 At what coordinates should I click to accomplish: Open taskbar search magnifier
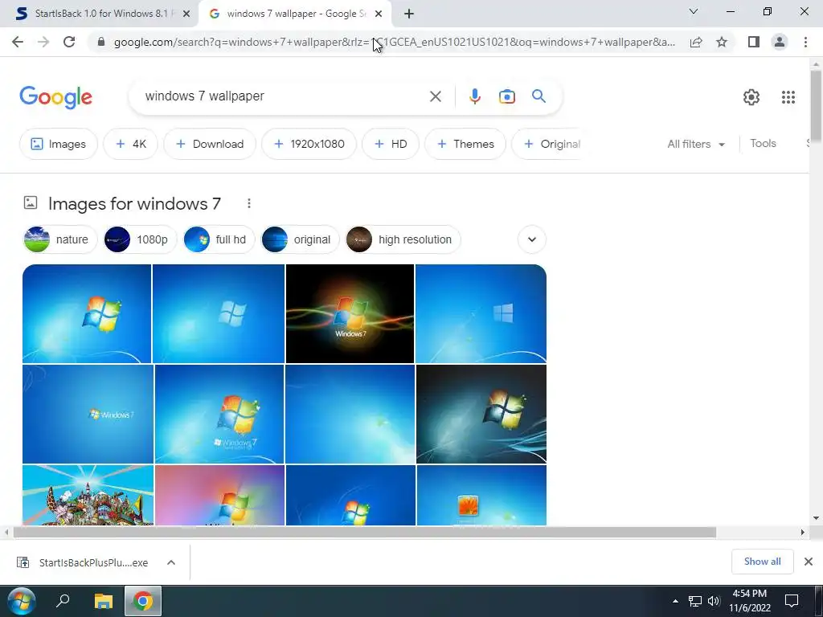63,601
